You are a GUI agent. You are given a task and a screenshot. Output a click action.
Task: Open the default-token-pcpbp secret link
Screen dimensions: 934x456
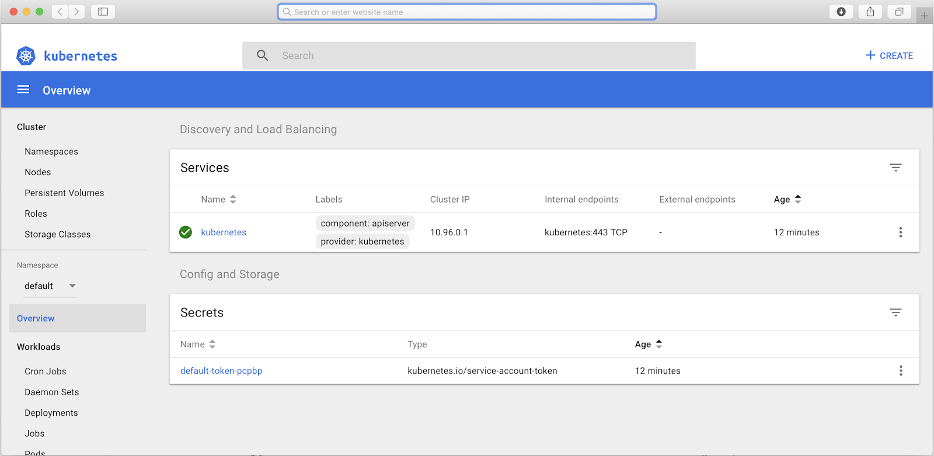[221, 371]
